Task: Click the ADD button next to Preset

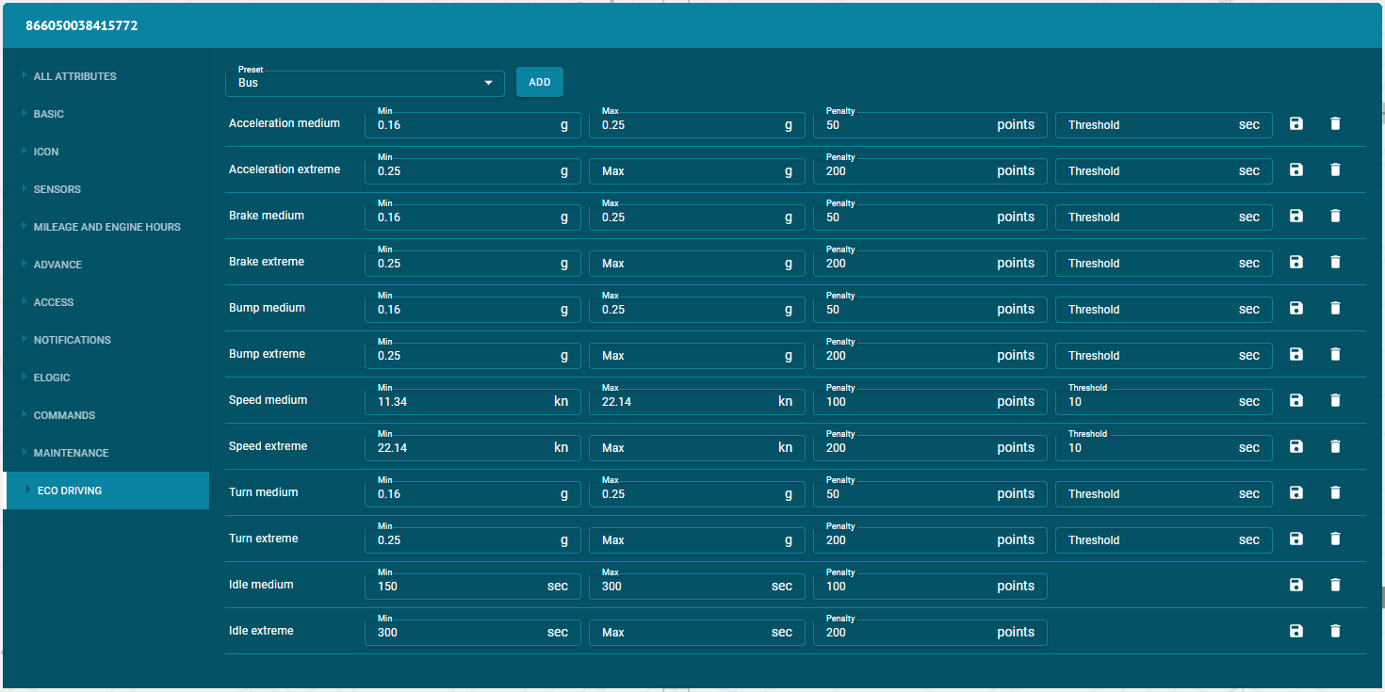Action: click(540, 82)
